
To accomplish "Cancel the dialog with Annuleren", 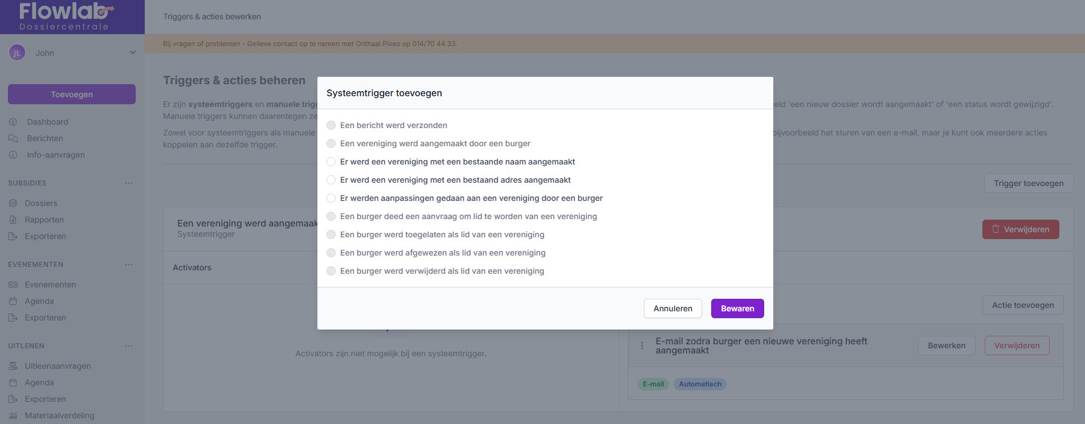I will coord(672,308).
